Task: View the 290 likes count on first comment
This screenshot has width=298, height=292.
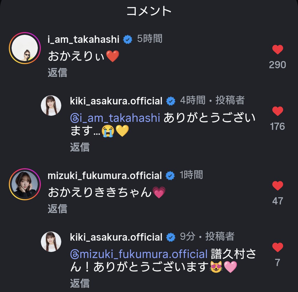Action: click(x=278, y=65)
